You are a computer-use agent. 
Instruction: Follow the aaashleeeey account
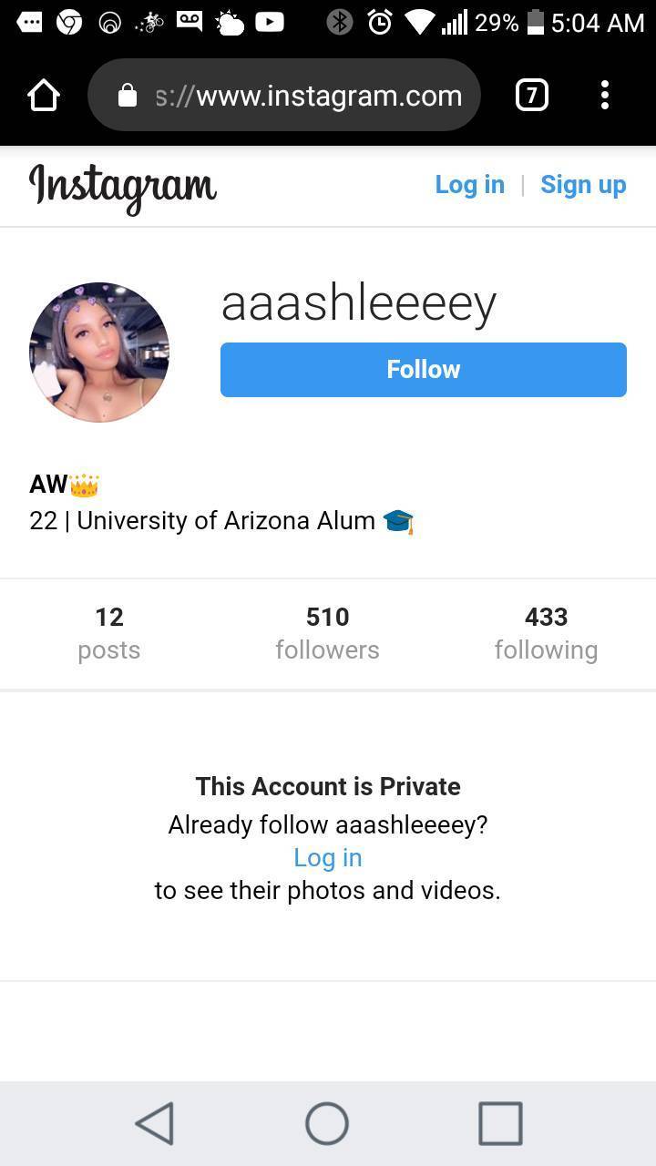click(x=424, y=369)
